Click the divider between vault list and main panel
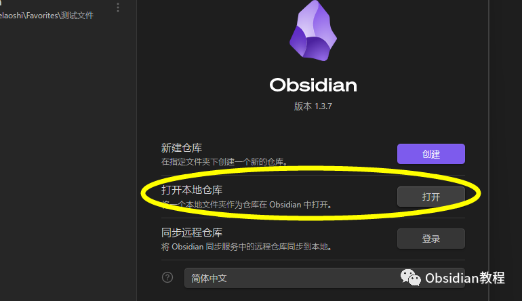The image size is (522, 301). (x=136, y=150)
